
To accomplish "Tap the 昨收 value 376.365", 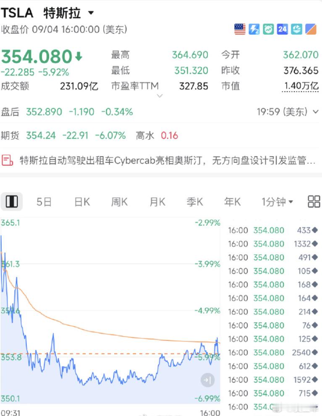I will [301, 71].
